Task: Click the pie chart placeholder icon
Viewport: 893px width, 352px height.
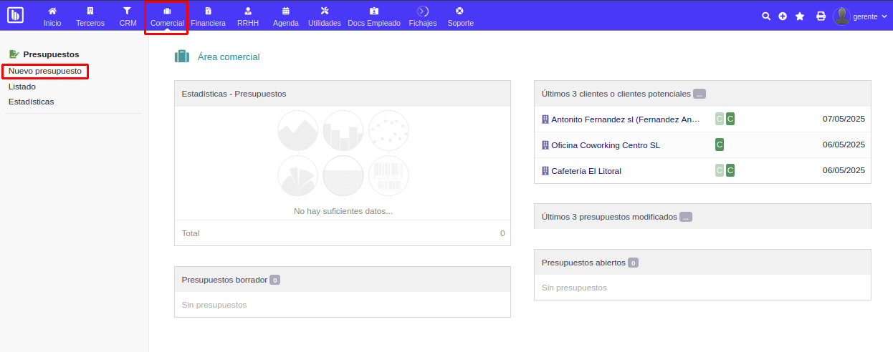Action: point(297,175)
